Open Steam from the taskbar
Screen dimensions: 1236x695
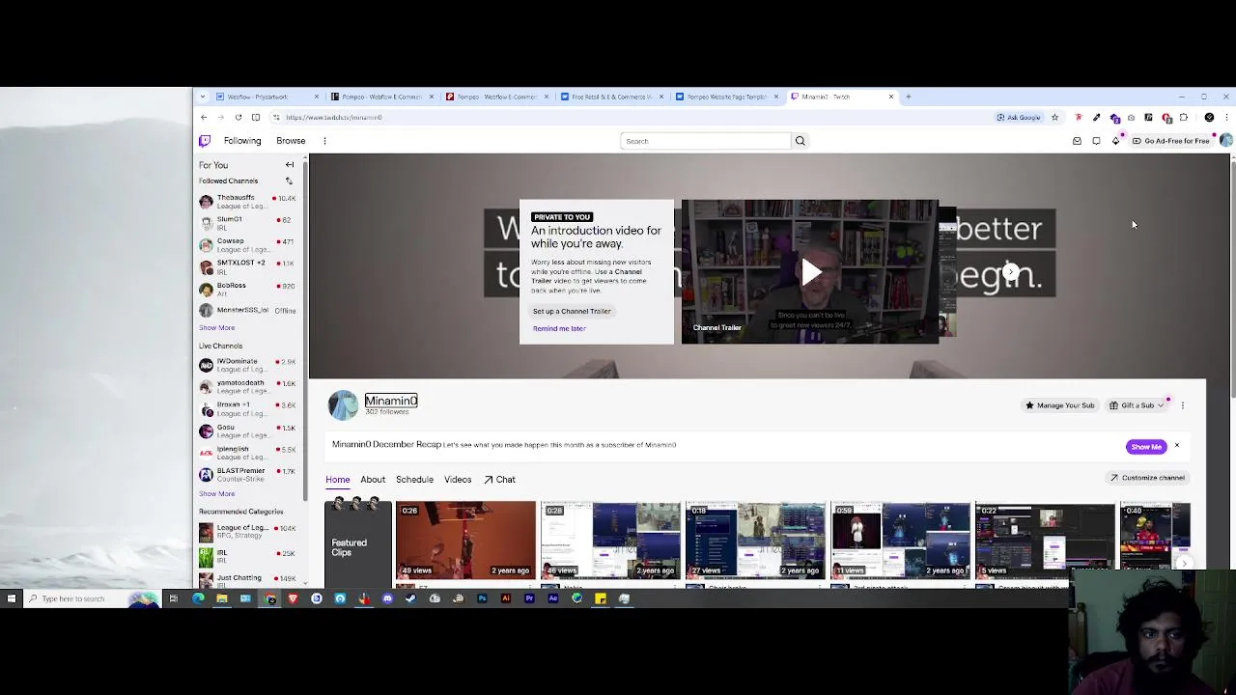[411, 598]
